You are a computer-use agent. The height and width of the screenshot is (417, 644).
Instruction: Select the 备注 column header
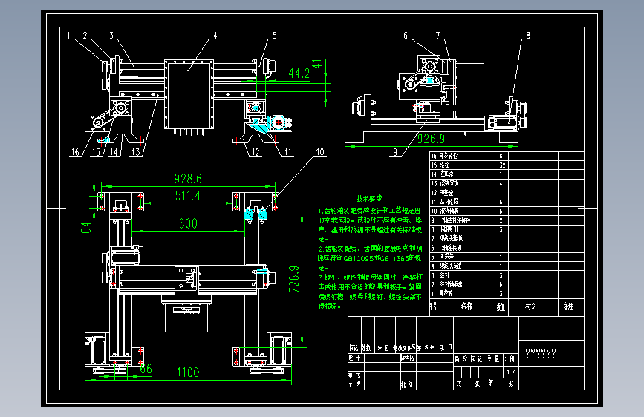(x=568, y=306)
